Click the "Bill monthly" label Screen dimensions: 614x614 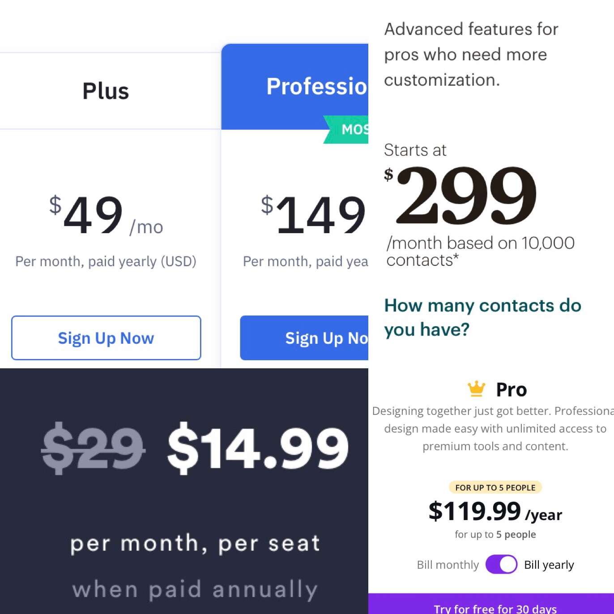pos(448,565)
